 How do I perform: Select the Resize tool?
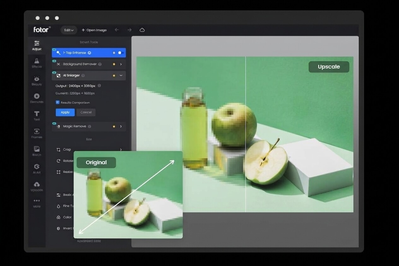65,172
